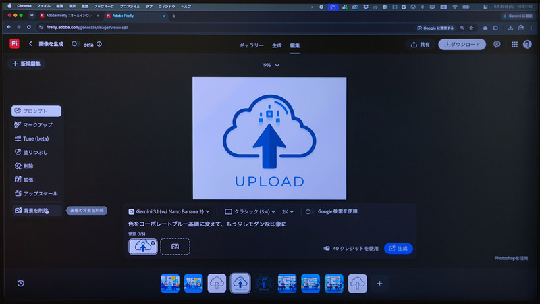Select the third filmstrip cloud thumbnail
Image resolution: width=540 pixels, height=304 pixels.
[x=217, y=283]
